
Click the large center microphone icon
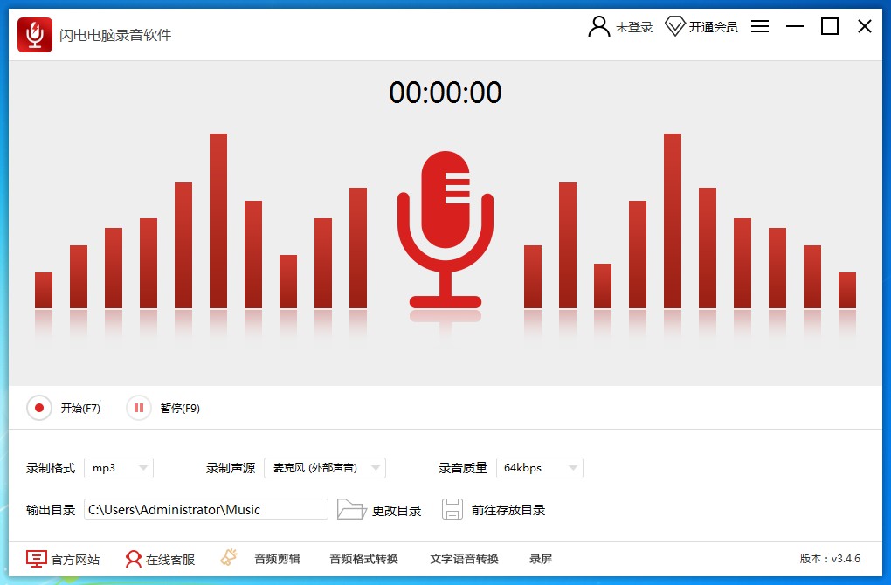pos(445,230)
